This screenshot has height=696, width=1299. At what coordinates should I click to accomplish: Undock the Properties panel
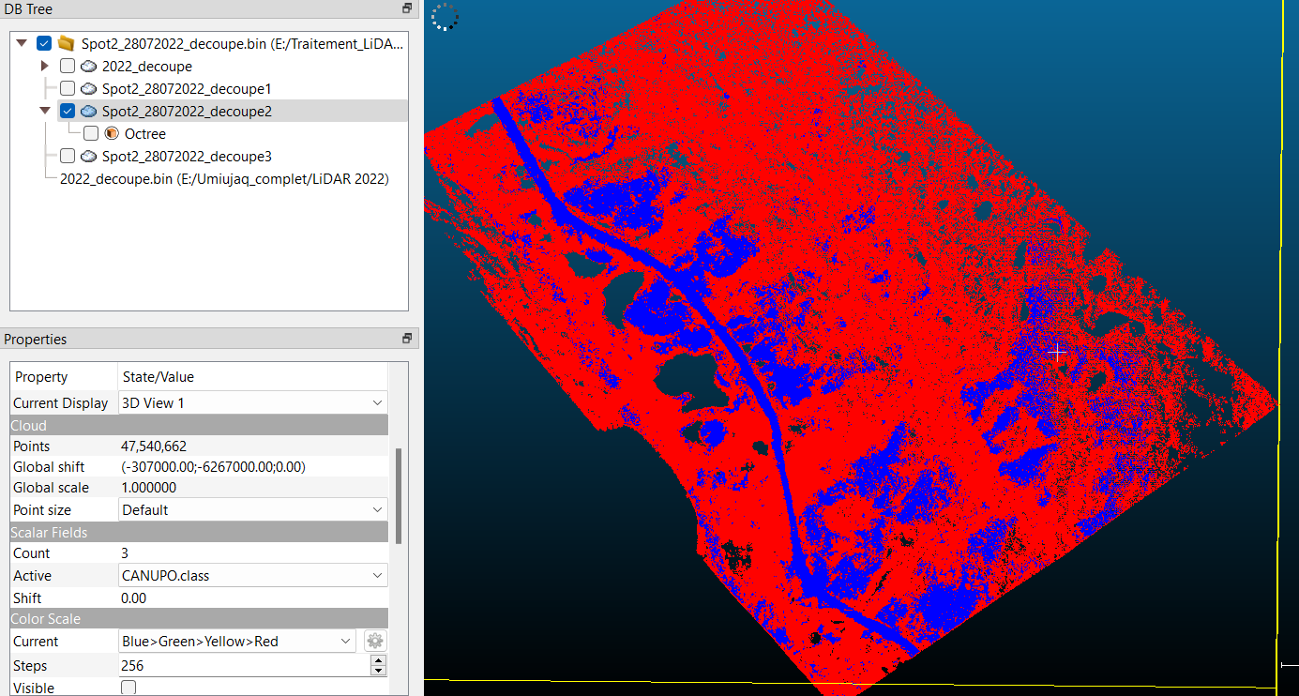[x=407, y=339]
